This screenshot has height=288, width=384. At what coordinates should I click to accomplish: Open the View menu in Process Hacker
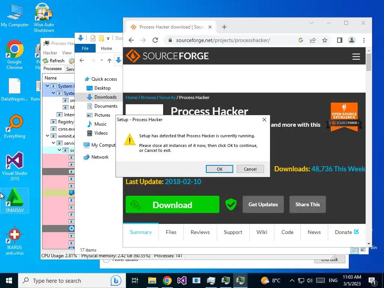click(x=67, y=52)
